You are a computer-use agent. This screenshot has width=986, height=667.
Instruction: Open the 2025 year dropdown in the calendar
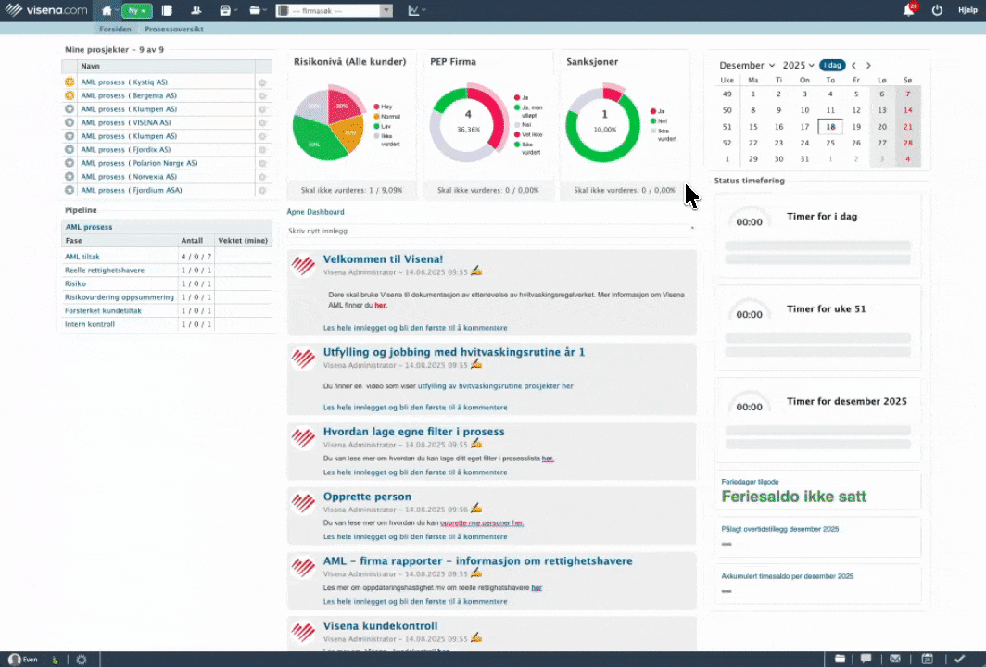tap(795, 65)
